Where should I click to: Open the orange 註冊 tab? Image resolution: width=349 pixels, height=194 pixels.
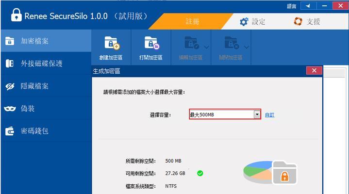pos(191,21)
